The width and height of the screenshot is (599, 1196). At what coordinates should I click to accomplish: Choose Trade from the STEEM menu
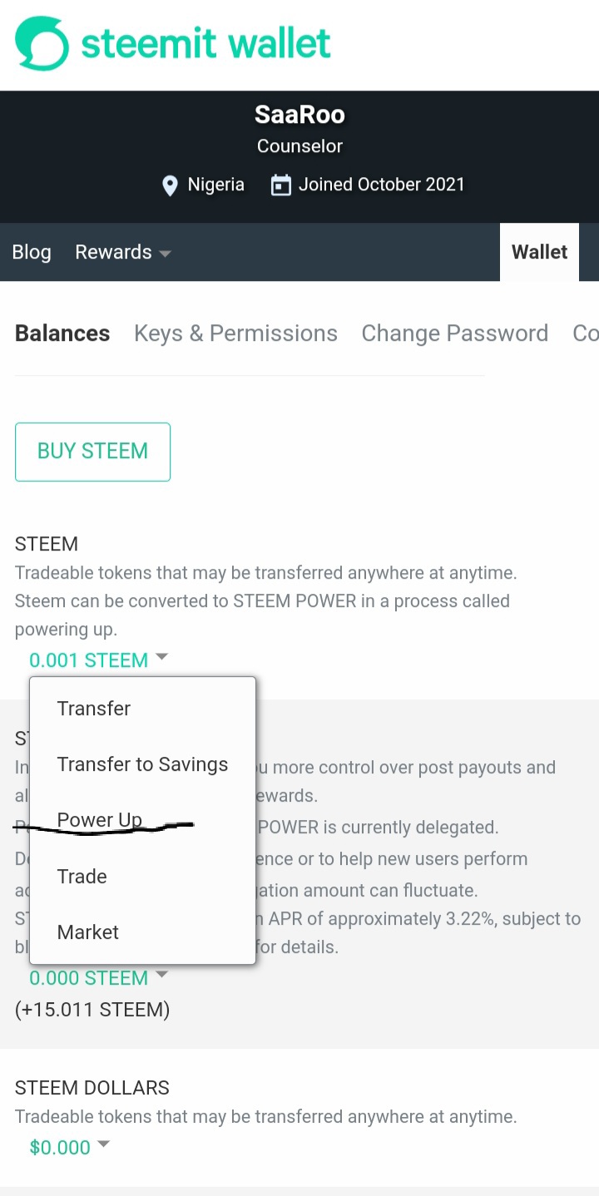tap(82, 877)
